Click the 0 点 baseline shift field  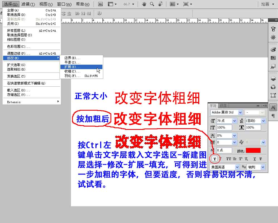click(x=224, y=151)
